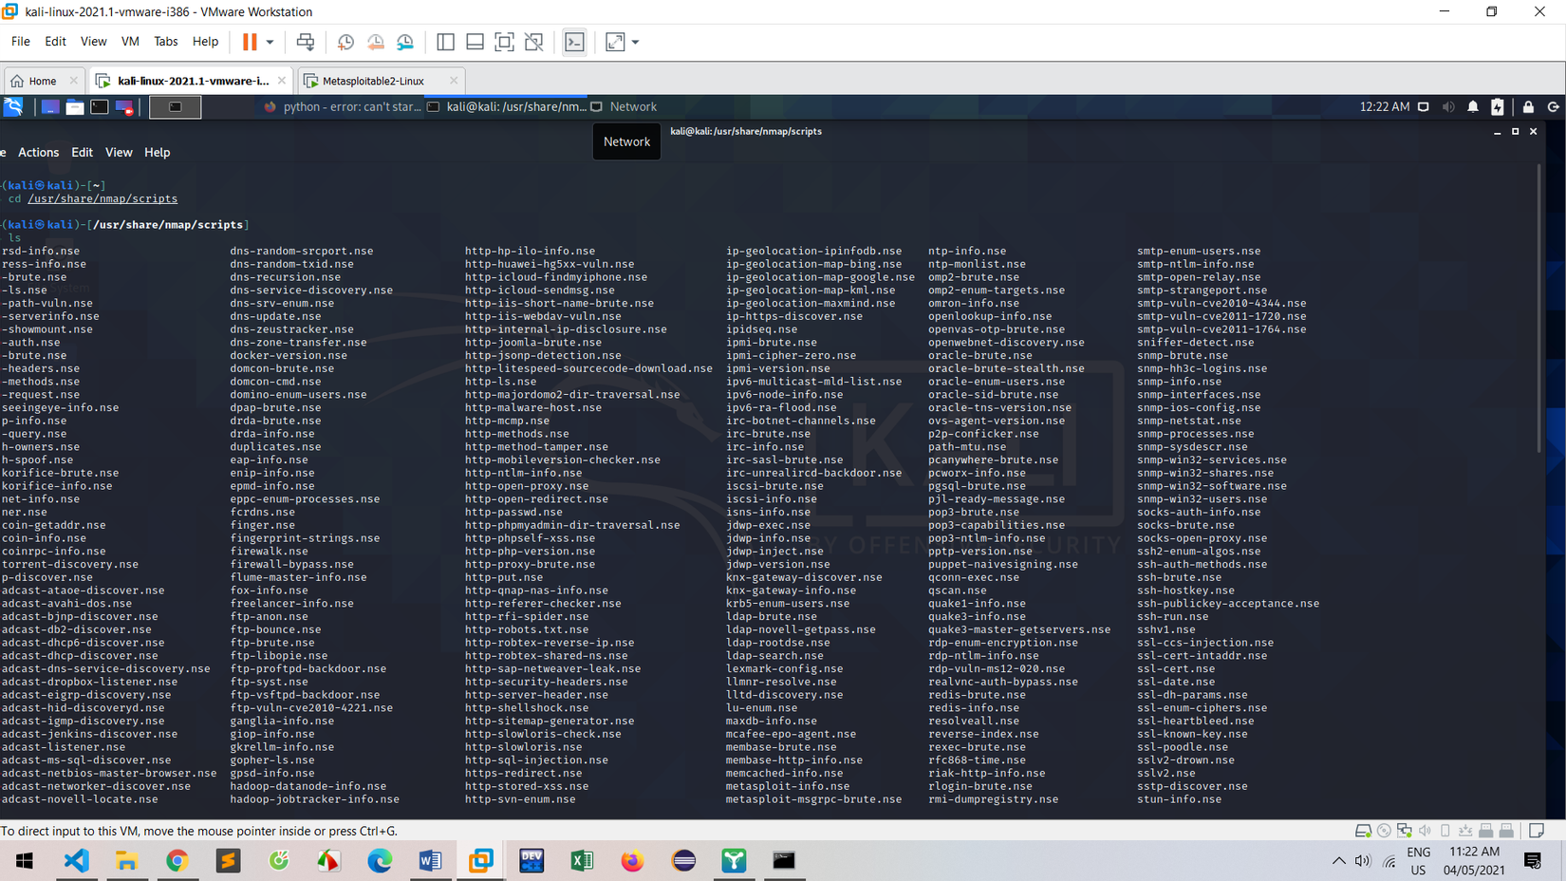Click the Kali panel clock 12:22 AM
Viewport: 1566px width, 881px height.
[x=1385, y=107]
